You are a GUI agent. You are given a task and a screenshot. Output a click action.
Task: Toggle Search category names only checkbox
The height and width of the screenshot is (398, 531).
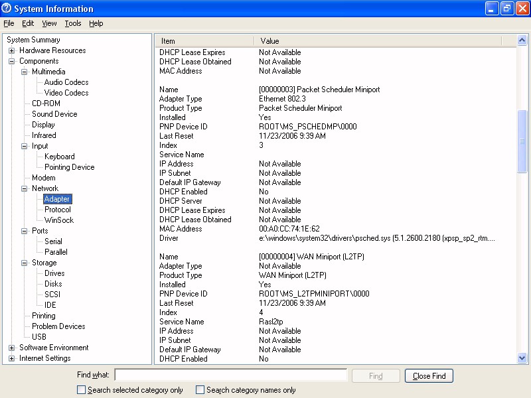(200, 390)
